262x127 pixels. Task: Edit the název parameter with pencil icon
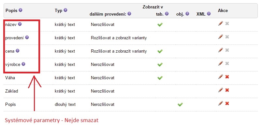[x=221, y=24]
